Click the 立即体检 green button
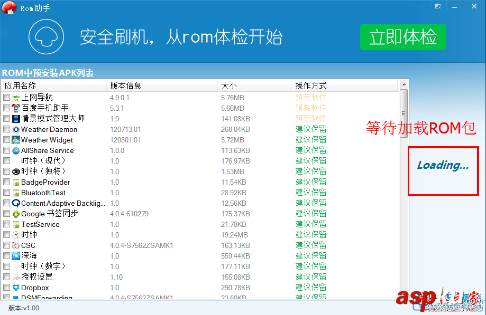The height and width of the screenshot is (315, 486). coord(402,37)
